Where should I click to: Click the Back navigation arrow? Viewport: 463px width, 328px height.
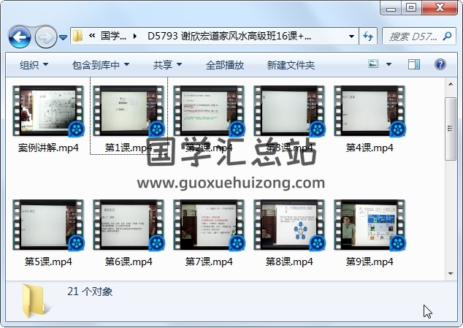(x=19, y=36)
